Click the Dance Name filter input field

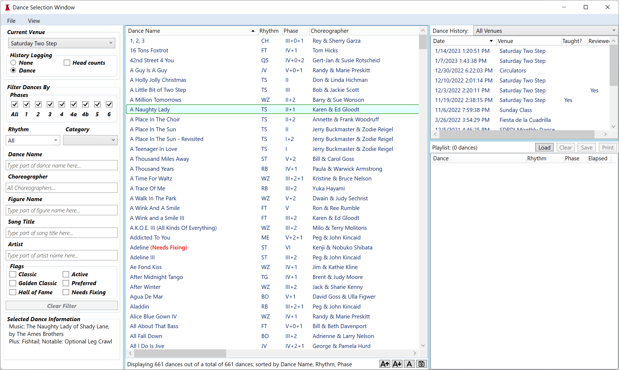61,165
